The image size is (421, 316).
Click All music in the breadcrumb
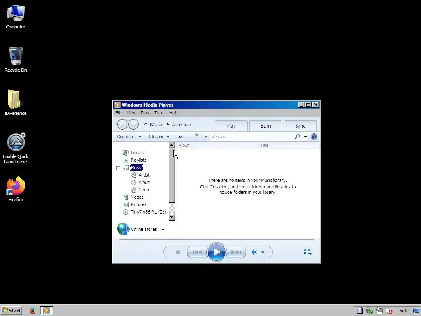182,124
